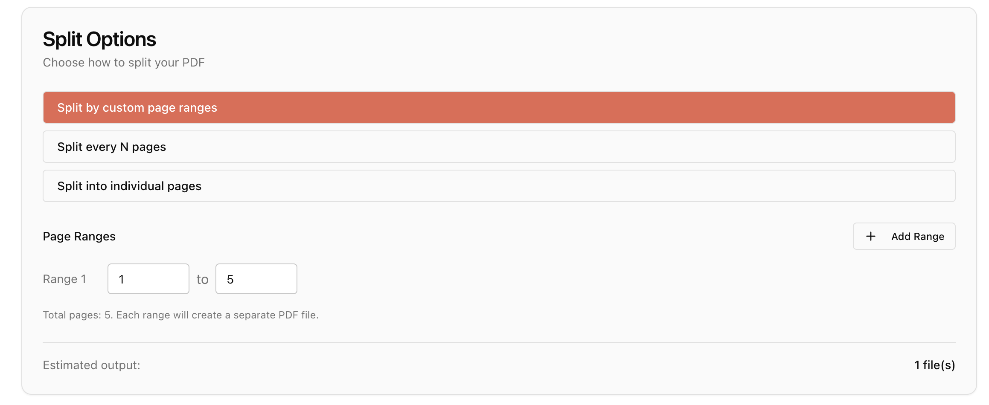Switch to "Split into individual pages"
This screenshot has height=405, width=989.
499,186
